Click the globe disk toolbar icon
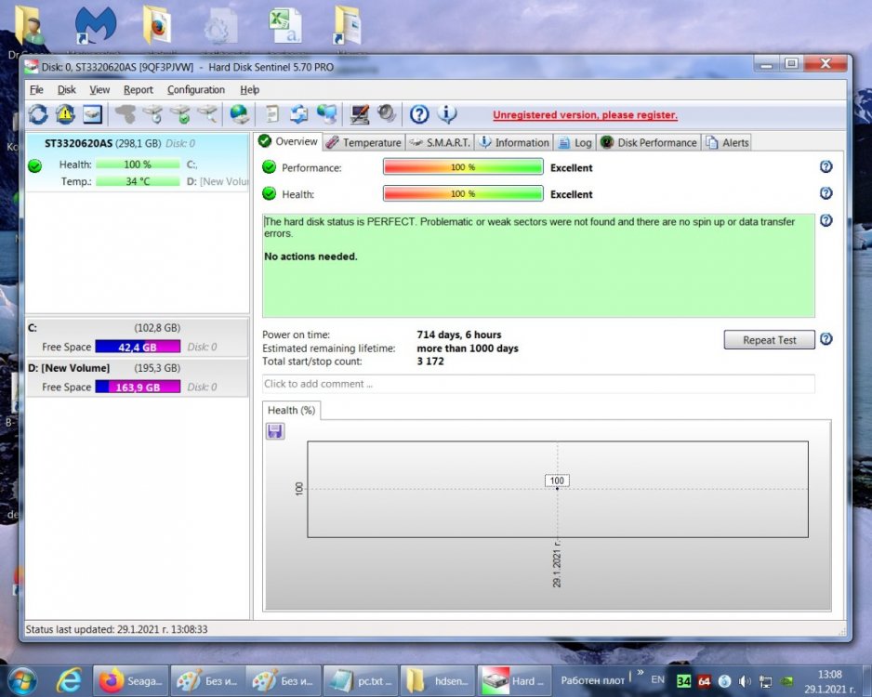 pos(240,114)
